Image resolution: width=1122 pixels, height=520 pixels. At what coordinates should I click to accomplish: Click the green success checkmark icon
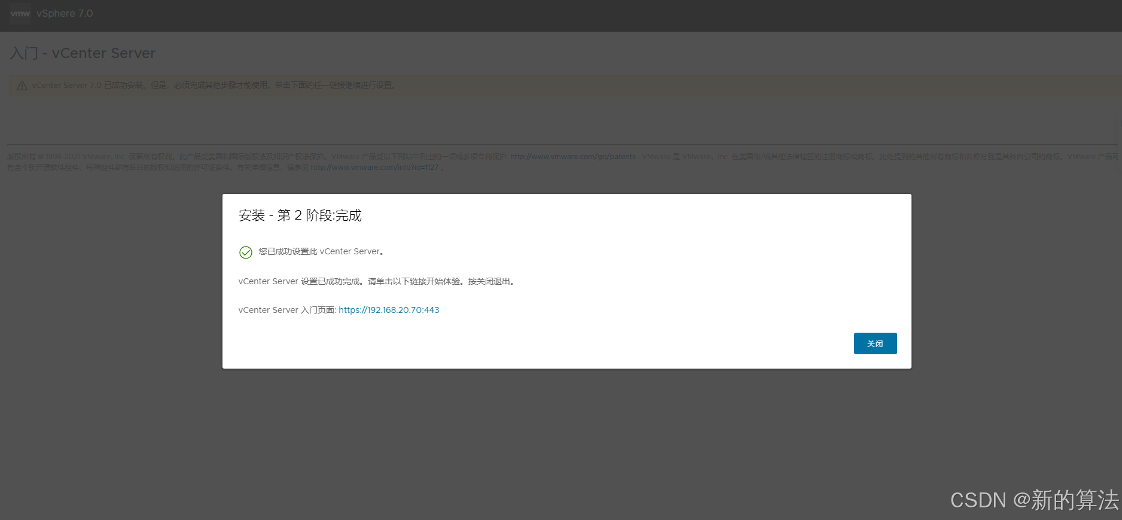click(x=246, y=253)
